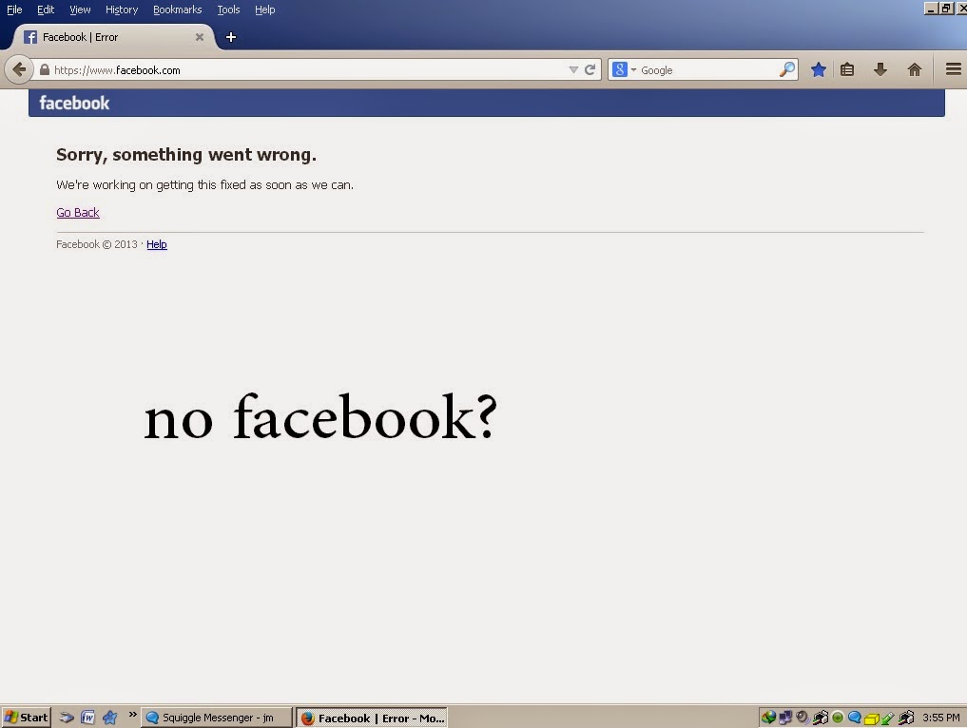Close the Facebook | Error tab
Screen dimensions: 967x728
(x=199, y=38)
